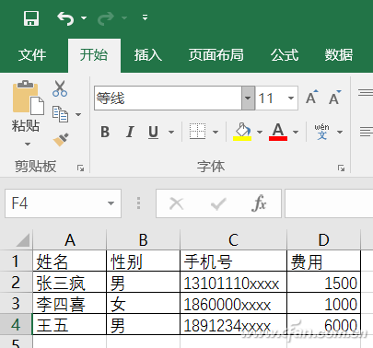Select cell with 王五

click(x=70, y=324)
